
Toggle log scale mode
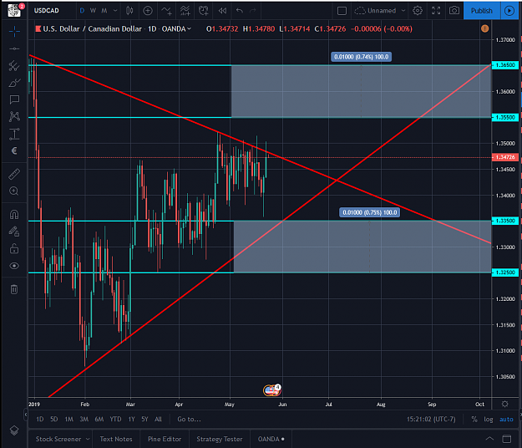click(x=489, y=419)
